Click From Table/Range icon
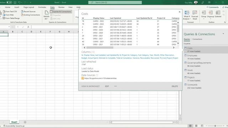Screen dimensions: 228x128 (x=4, y=18)
